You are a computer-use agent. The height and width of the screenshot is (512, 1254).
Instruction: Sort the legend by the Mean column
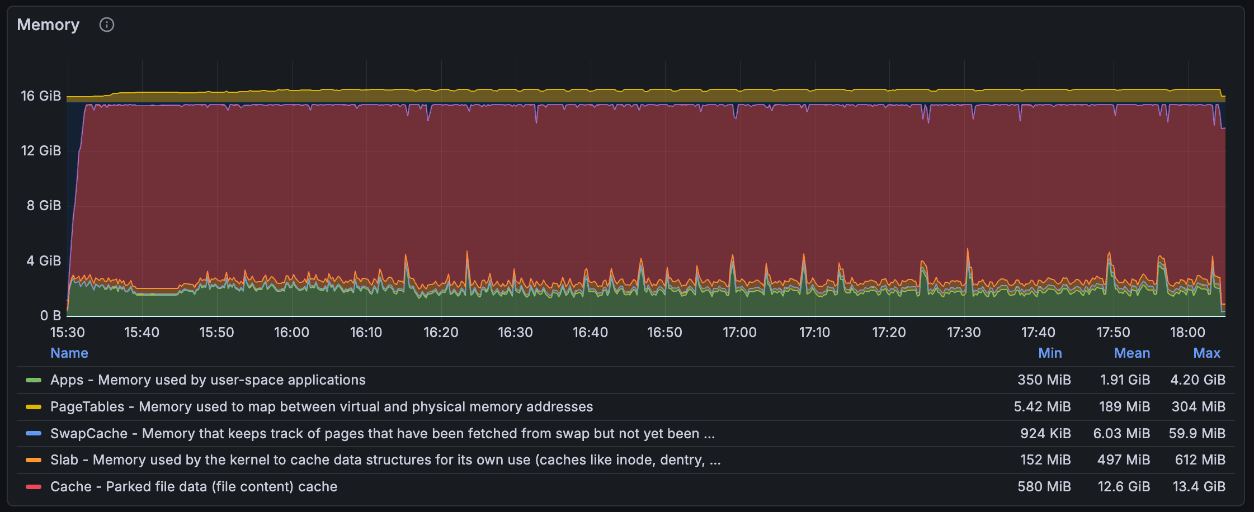(x=1132, y=353)
